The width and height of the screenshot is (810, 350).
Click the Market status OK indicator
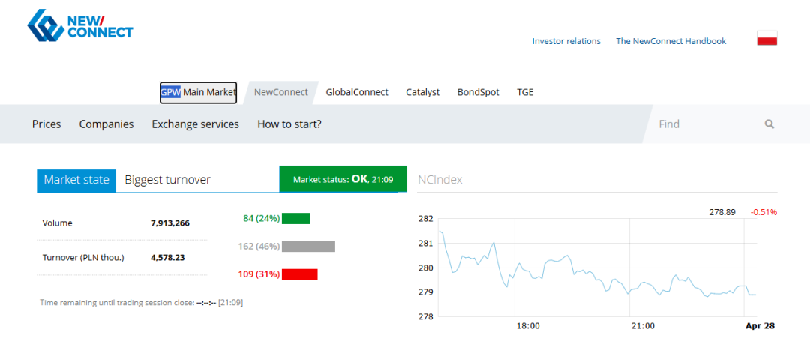tap(343, 179)
